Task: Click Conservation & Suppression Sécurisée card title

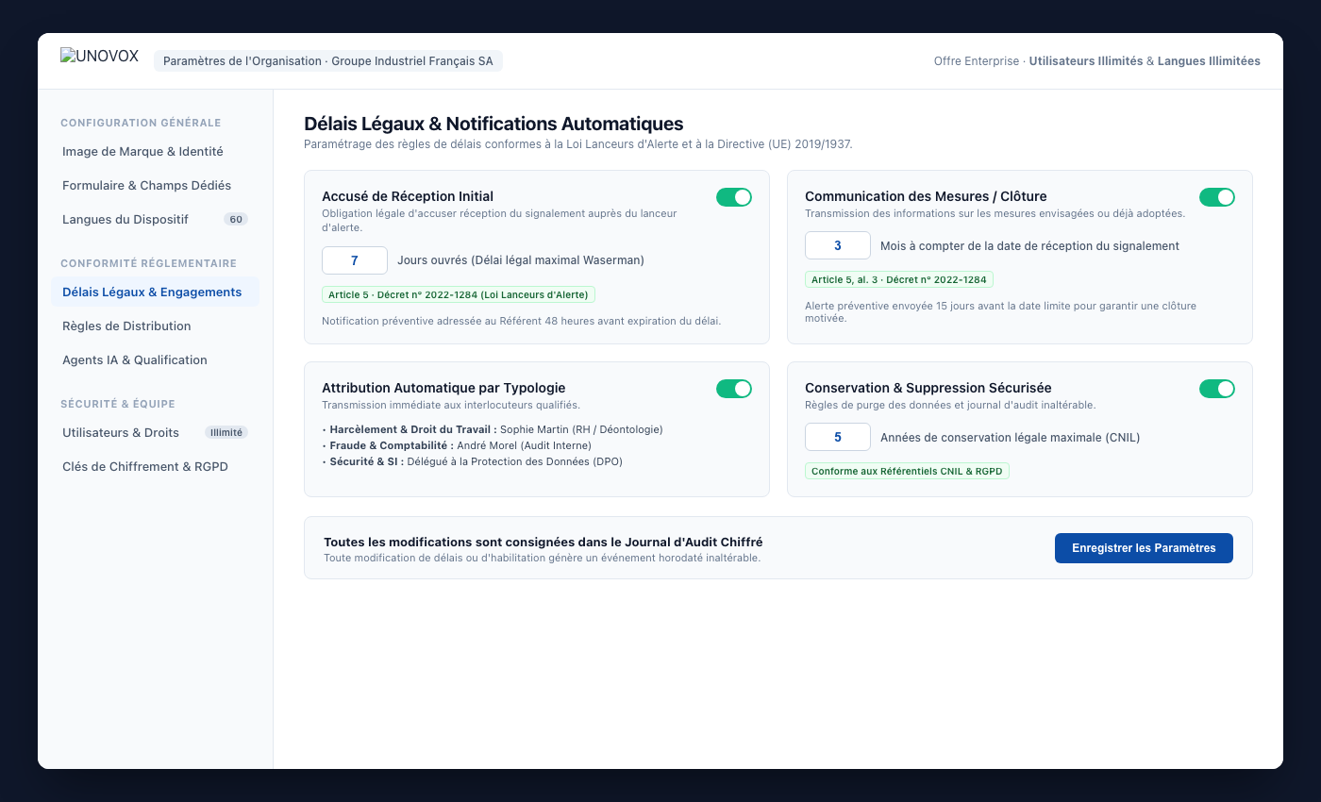Action: [x=928, y=389]
